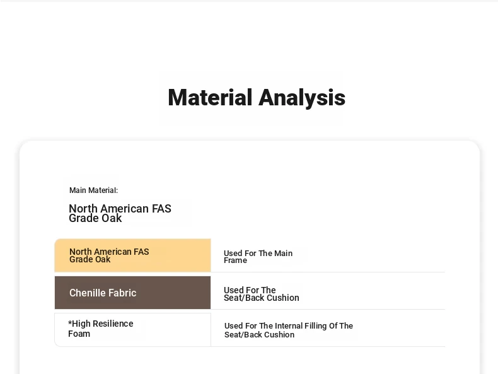Click the Used For The Main Frame text
This screenshot has width=498, height=374.
pos(258,257)
